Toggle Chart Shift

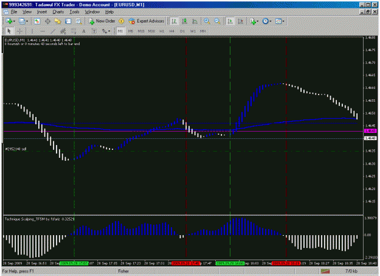pos(240,21)
